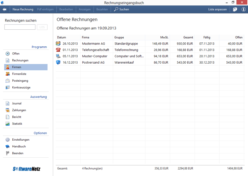Click the Rechnungen suchen input field
The image size is (248, 176).
(x=20, y=27)
